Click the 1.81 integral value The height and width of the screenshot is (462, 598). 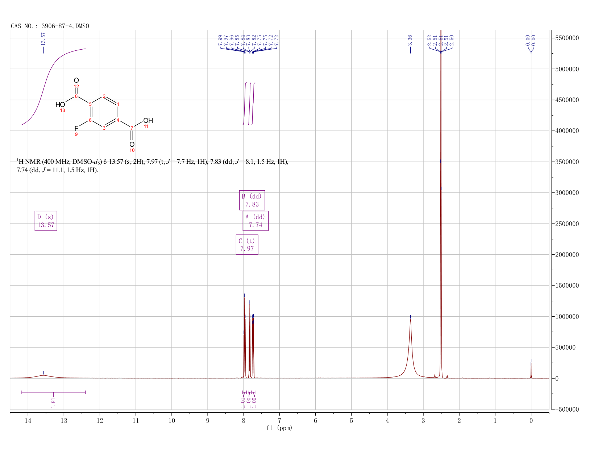click(x=53, y=402)
